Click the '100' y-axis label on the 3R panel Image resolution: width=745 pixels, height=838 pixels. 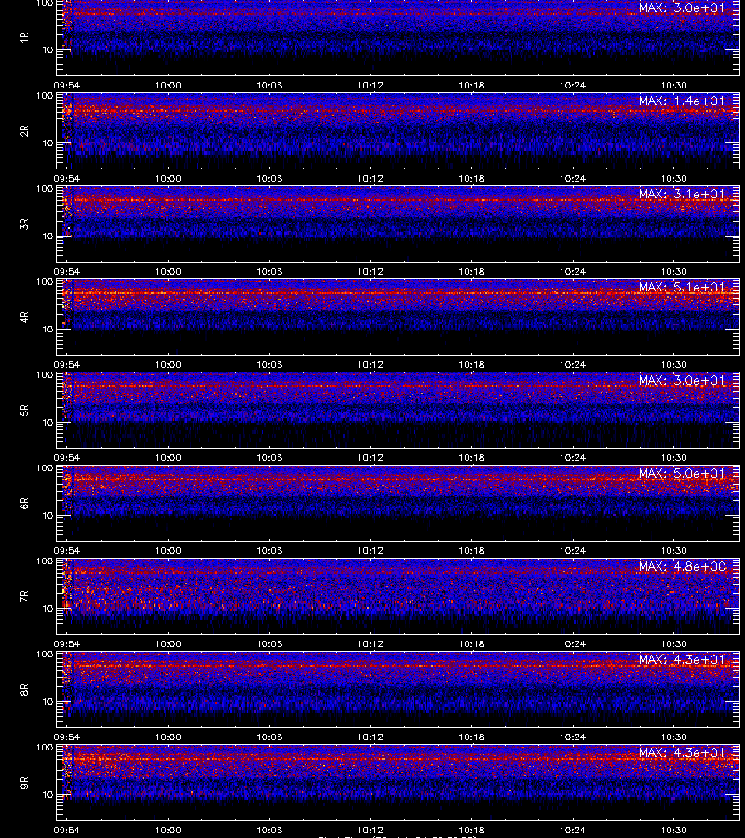coord(45,189)
